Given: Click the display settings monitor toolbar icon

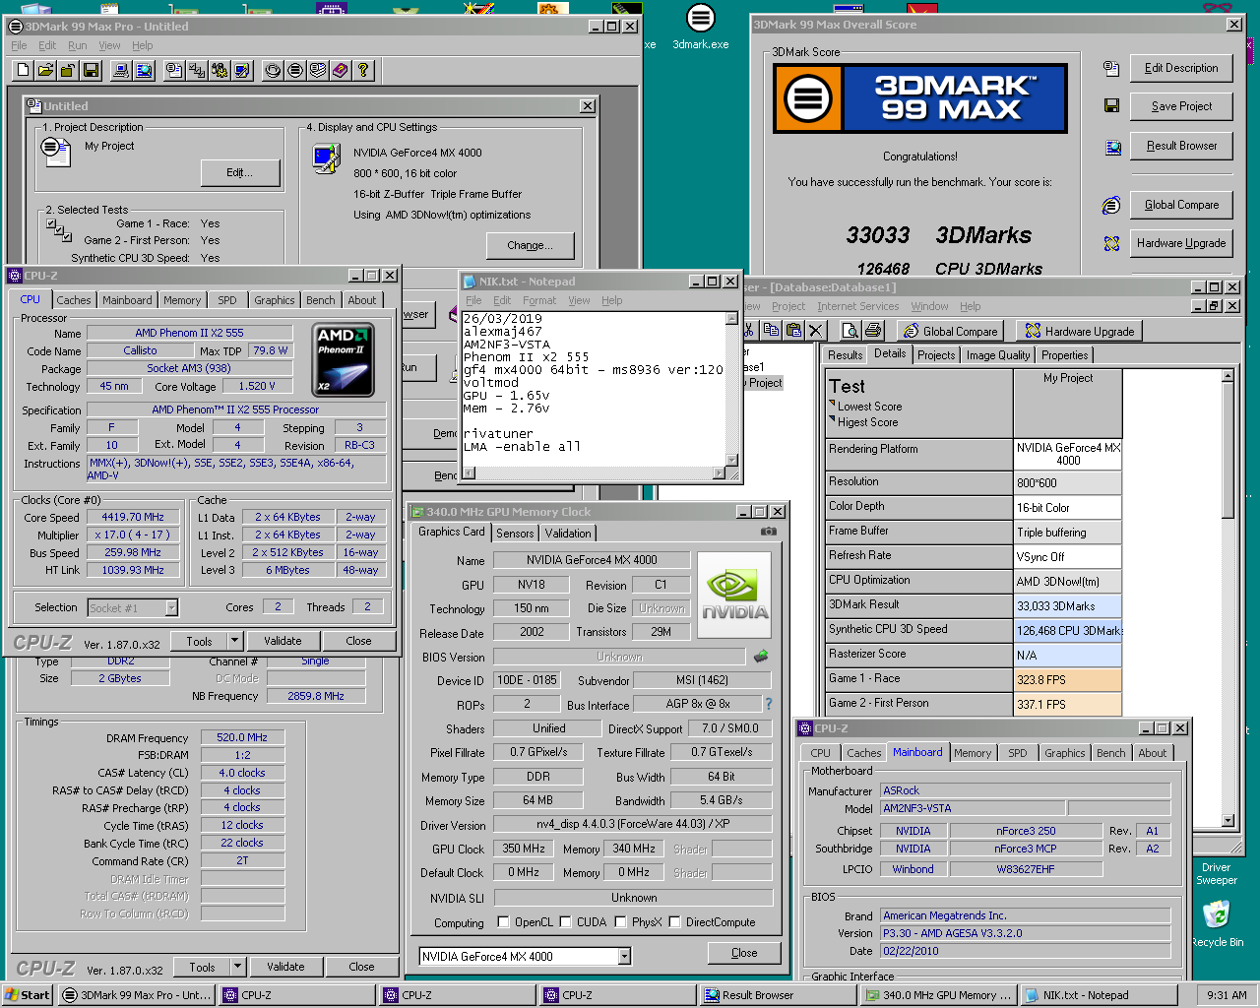Looking at the screenshot, I should (x=241, y=70).
